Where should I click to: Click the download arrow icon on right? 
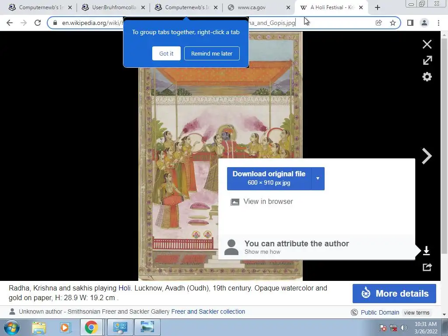pyautogui.click(x=426, y=251)
